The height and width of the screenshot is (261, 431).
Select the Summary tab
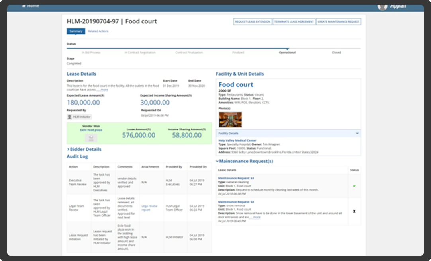pyautogui.click(x=76, y=31)
